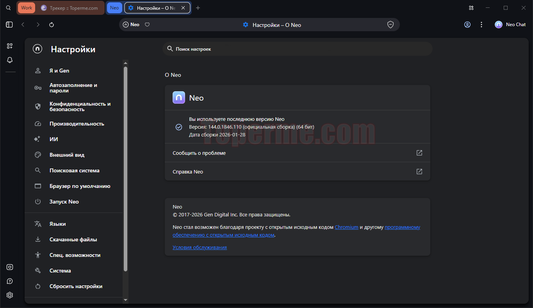Open the help question icon in left rail
Screen dimensions: 533x308
point(10,281)
